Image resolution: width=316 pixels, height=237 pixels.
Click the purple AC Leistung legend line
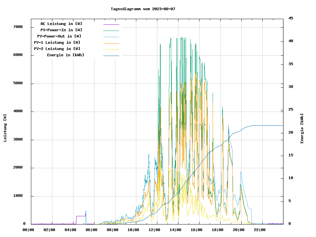tap(111, 24)
